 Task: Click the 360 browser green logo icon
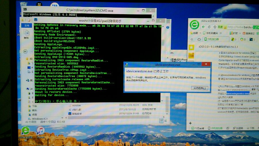pos(194,25)
